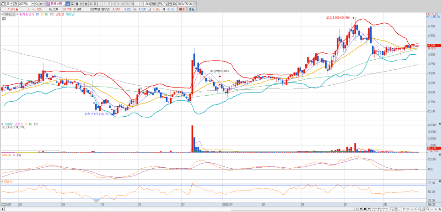Click the zoom magnifier icon at bottom right

[428, 209]
